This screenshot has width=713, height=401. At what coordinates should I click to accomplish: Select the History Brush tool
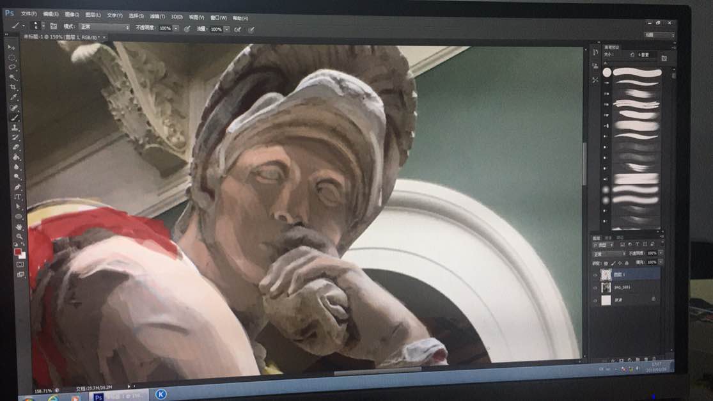[x=15, y=138]
